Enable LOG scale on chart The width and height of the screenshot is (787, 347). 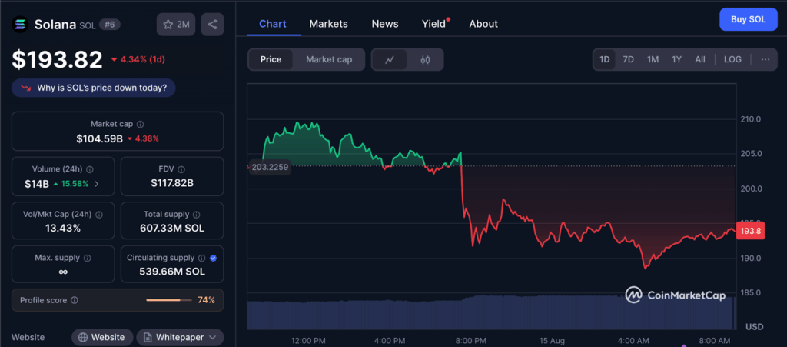(x=732, y=59)
